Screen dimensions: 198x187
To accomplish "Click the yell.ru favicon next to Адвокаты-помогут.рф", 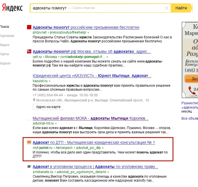I will pyautogui.click(x=29, y=51).
